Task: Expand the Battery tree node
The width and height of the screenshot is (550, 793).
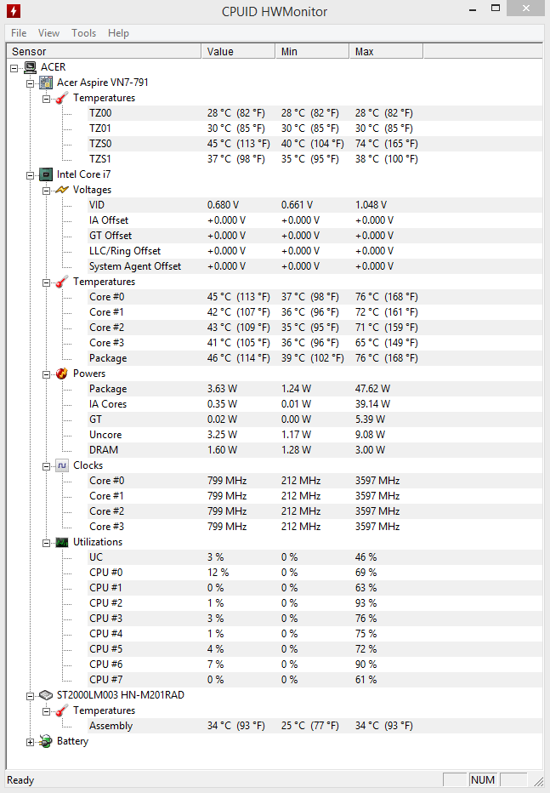Action: (x=31, y=743)
